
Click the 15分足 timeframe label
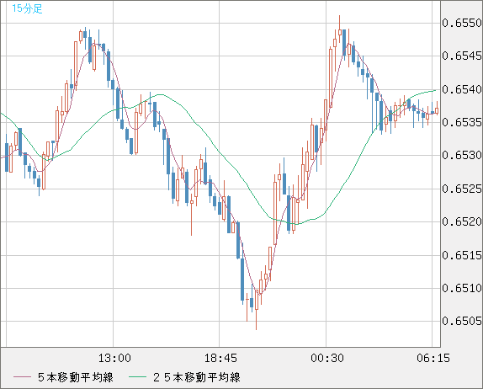[x=27, y=8]
